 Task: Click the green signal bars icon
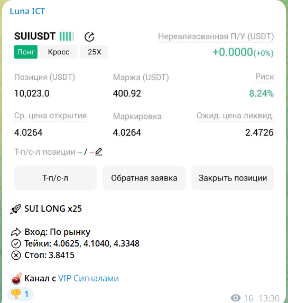coord(67,36)
